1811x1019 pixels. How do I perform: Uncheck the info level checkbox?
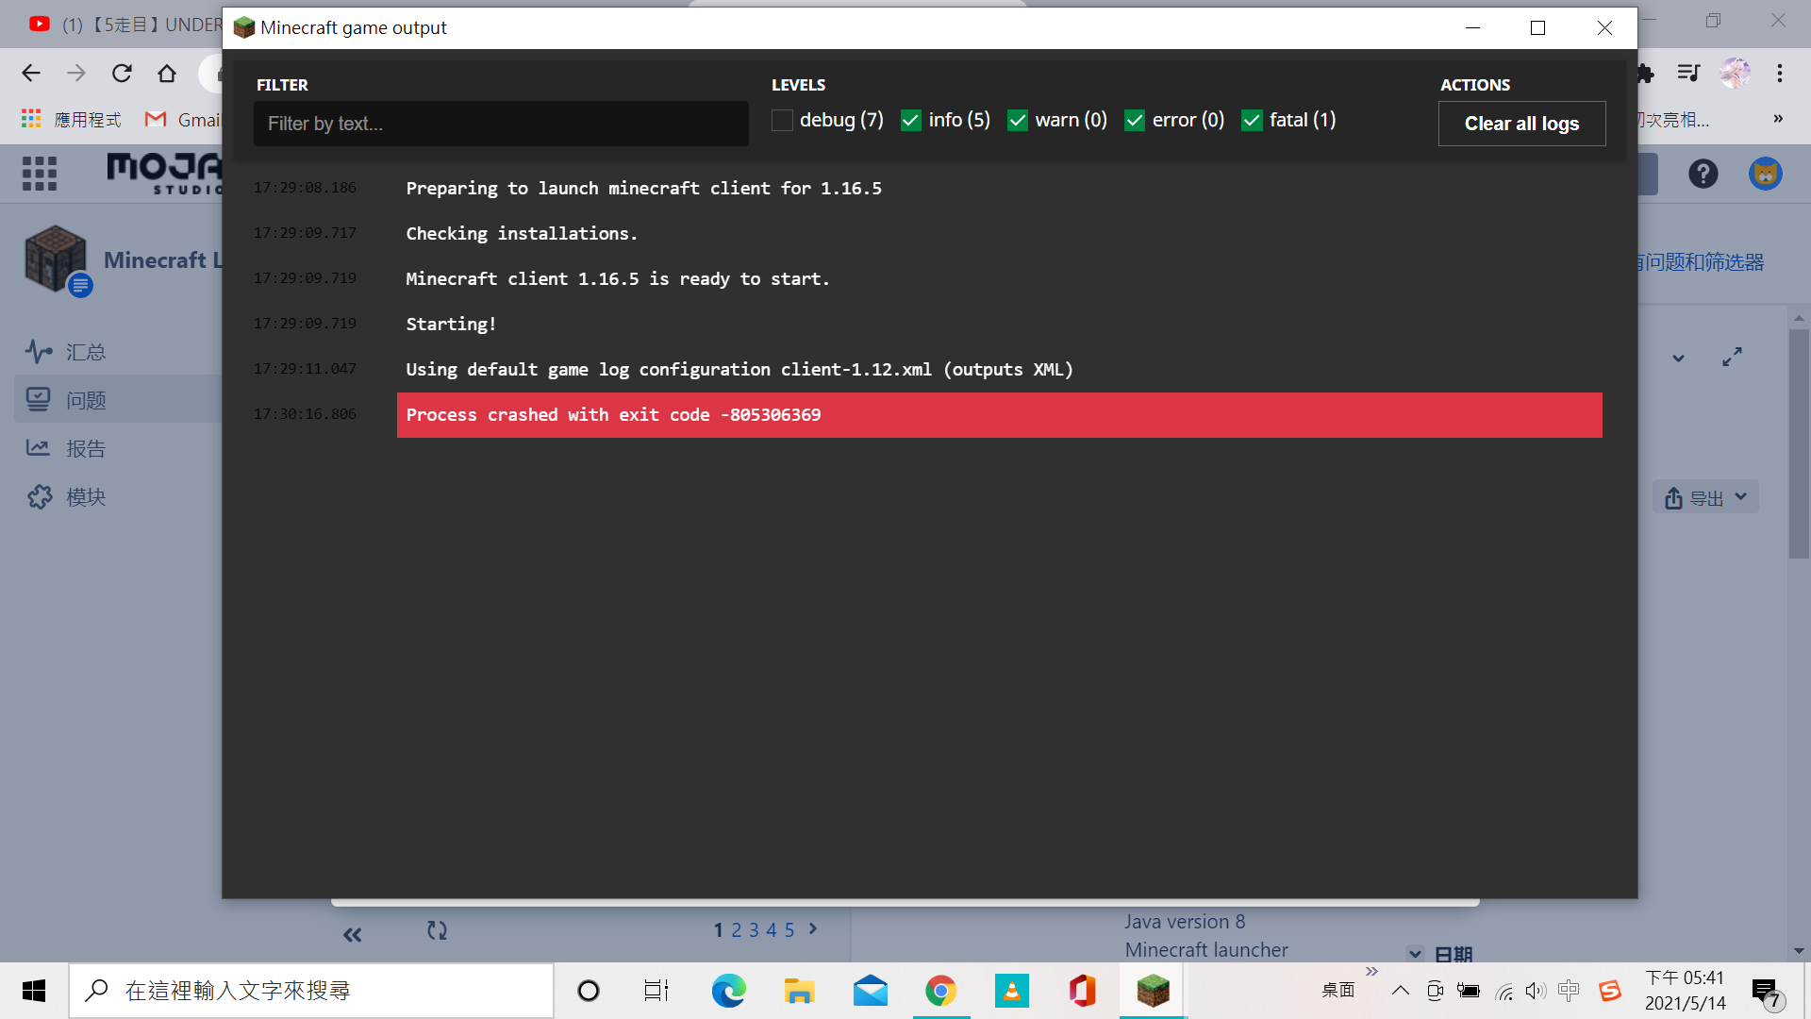coord(910,121)
